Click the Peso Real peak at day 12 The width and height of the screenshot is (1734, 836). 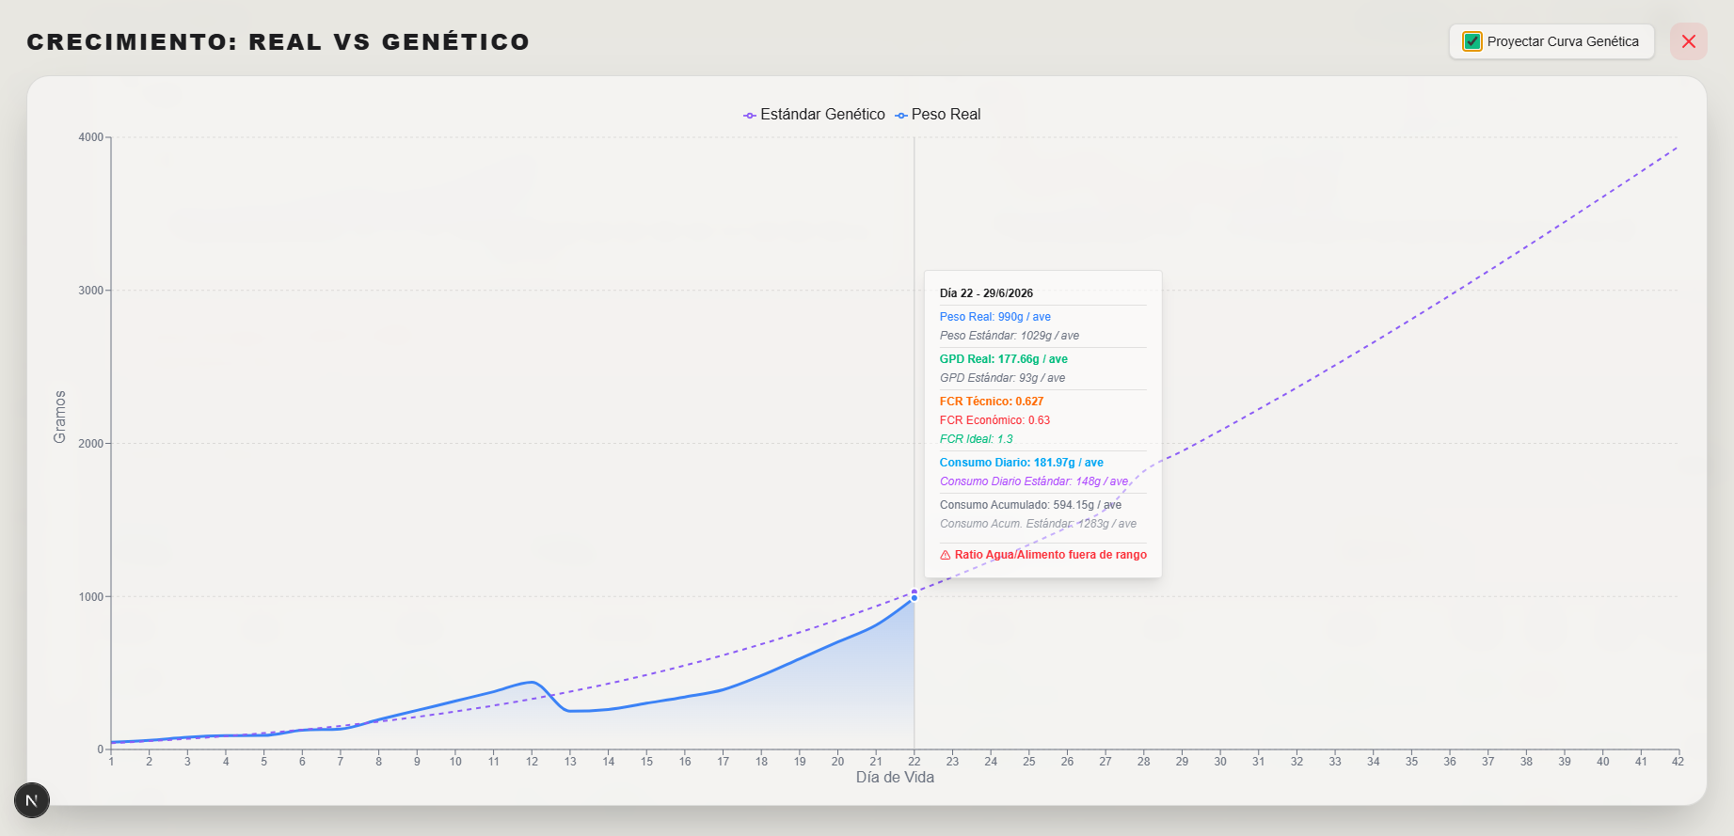(532, 682)
